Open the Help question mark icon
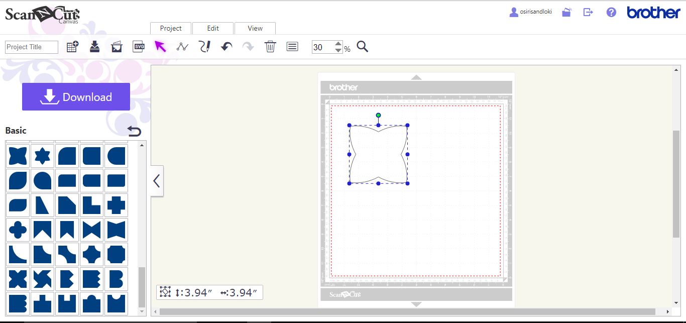Viewport: 686px width, 323px height. 611,12
